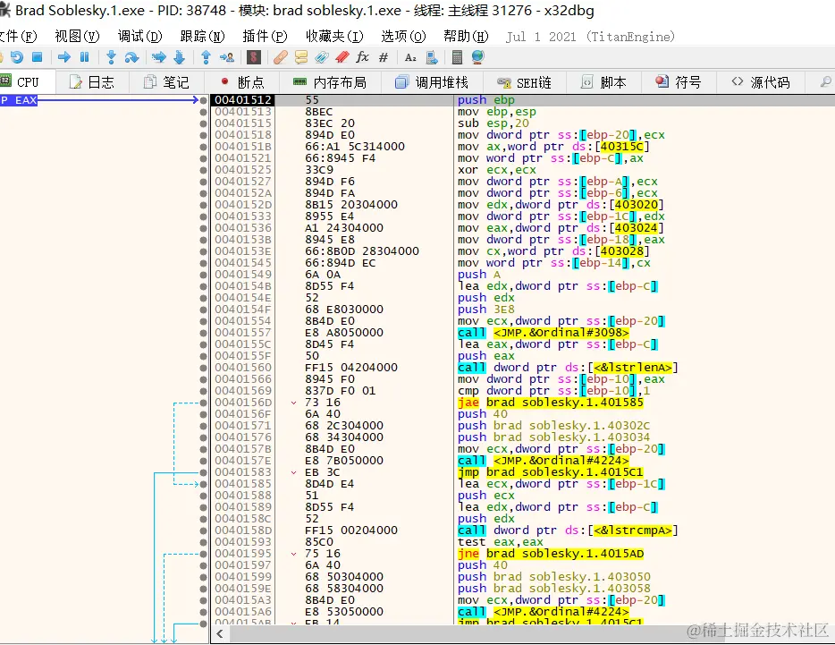The image size is (835, 645).
Task: Click the execute till return icon
Action: coord(207,57)
